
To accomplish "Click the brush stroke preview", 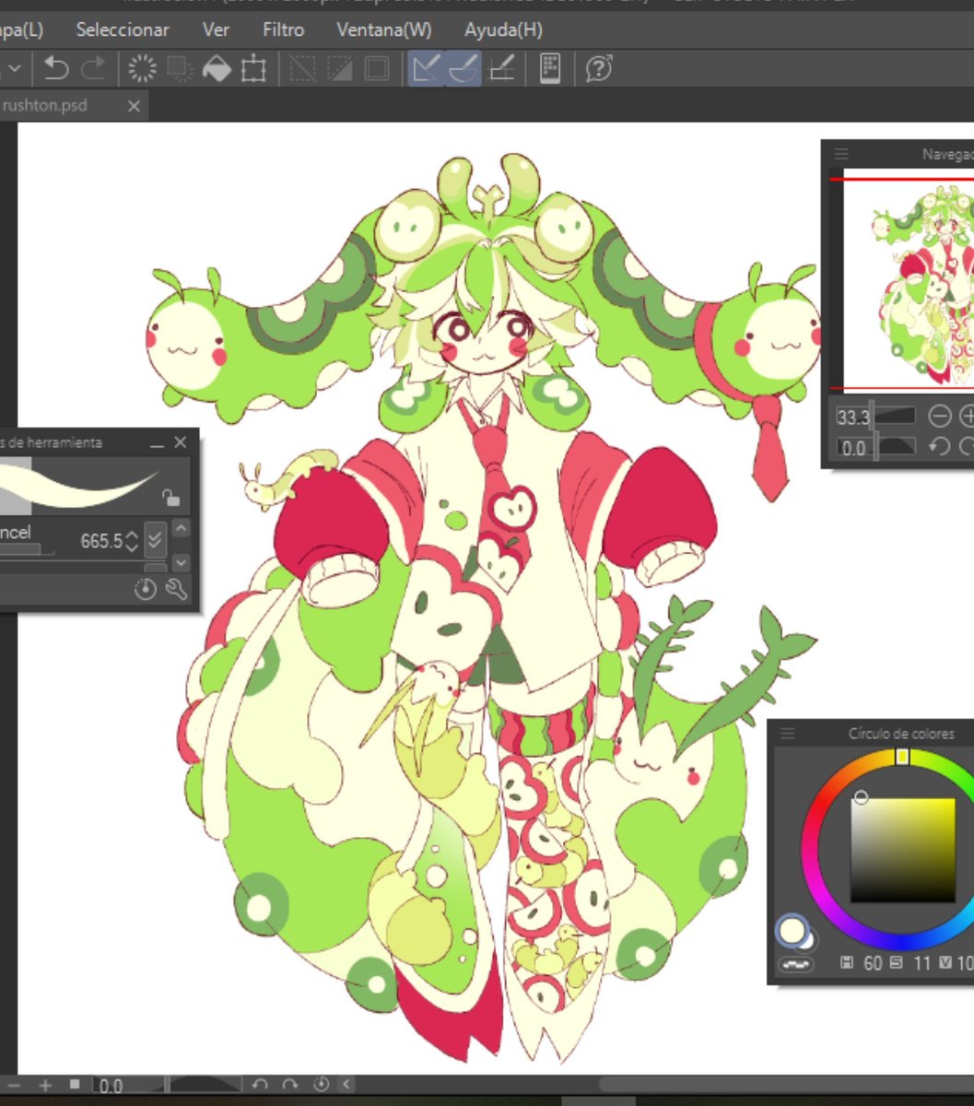I will click(x=94, y=486).
